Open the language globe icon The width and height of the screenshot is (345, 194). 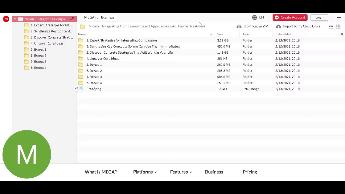click(x=255, y=17)
